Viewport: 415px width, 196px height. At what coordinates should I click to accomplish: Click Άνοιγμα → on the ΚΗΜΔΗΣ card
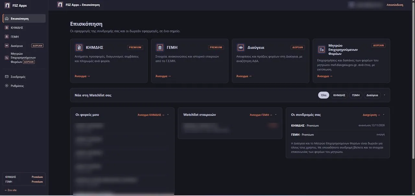click(82, 76)
